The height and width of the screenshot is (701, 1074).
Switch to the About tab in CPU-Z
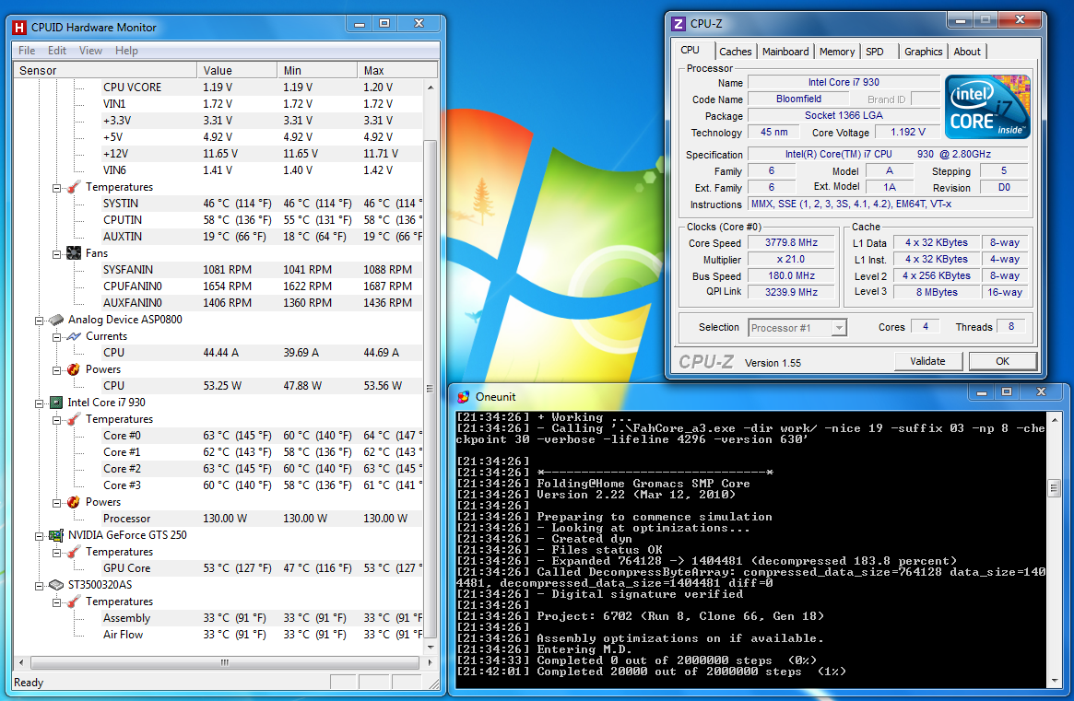coord(967,52)
